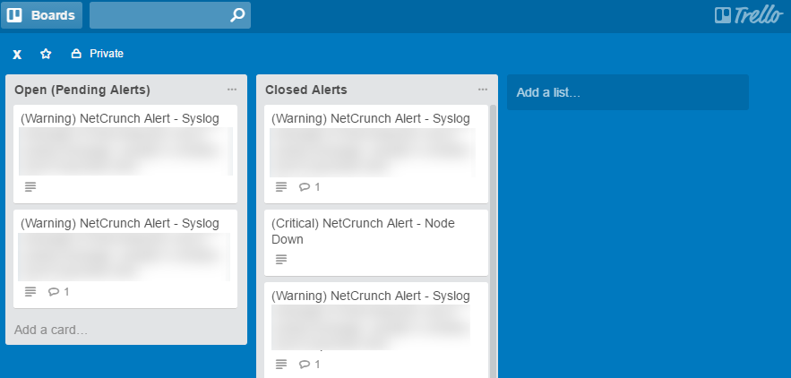The image size is (791, 378).
Task: Open third Syslog card in Closed Alerts
Action: click(376, 330)
